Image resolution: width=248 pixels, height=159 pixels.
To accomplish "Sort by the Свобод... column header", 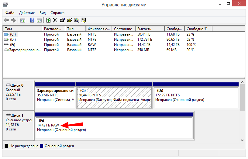I will [x=174, y=29].
